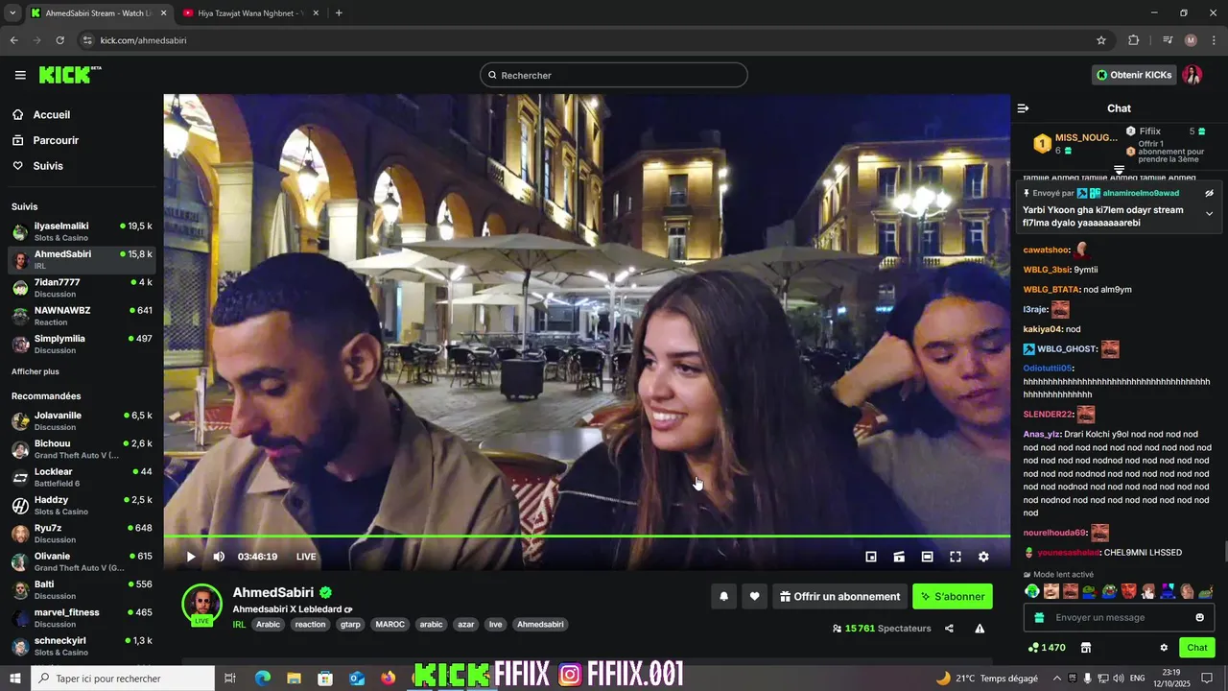Image resolution: width=1228 pixels, height=691 pixels.
Task: Open Jolavanille recommended channel
Action: (x=82, y=421)
